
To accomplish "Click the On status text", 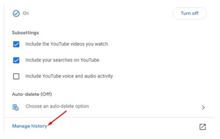I will pyautogui.click(x=26, y=13).
